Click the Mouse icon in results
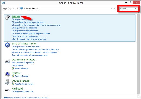This screenshot has width=141, height=99. (7, 17)
